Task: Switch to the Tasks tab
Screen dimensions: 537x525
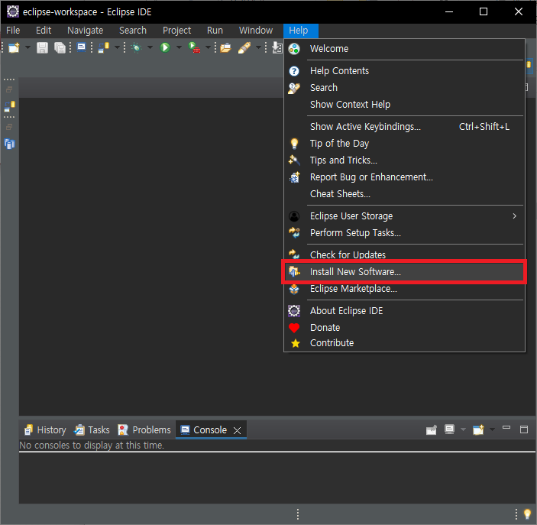Action: pos(92,430)
